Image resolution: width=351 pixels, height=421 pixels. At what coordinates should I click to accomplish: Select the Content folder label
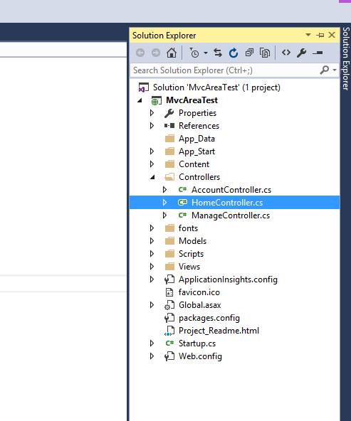pyautogui.click(x=194, y=164)
